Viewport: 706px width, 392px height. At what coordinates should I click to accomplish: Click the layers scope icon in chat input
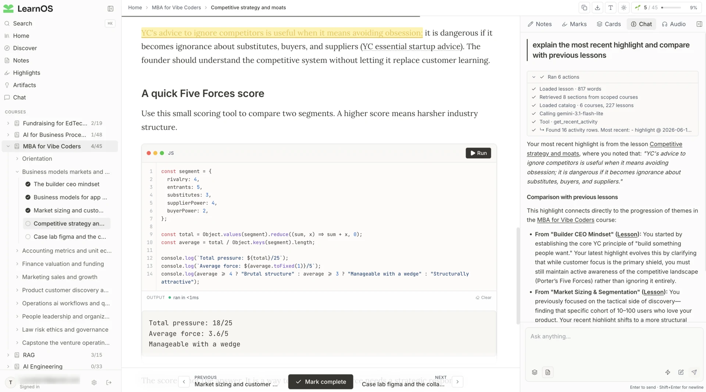coord(535,372)
